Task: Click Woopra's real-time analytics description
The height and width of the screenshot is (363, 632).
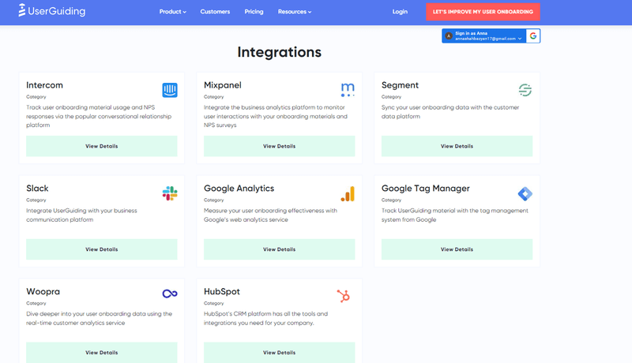Action: click(x=100, y=318)
